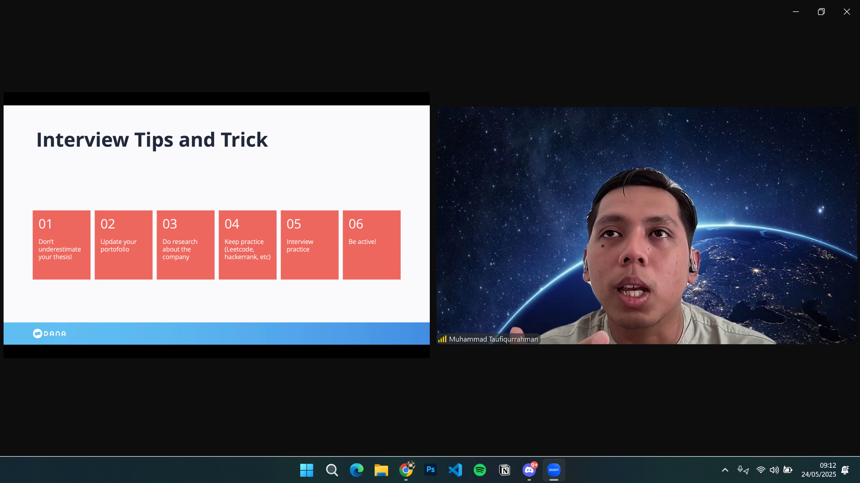This screenshot has width=860, height=483.
Task: Open Spotify from taskbar
Action: [x=480, y=470]
